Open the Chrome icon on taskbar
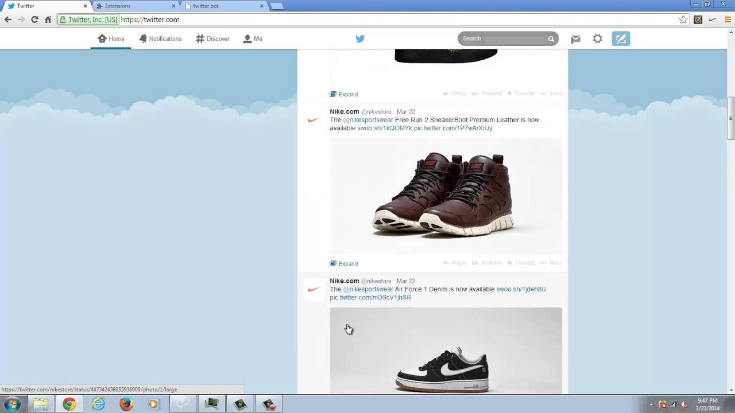The height and width of the screenshot is (413, 735). click(x=69, y=404)
